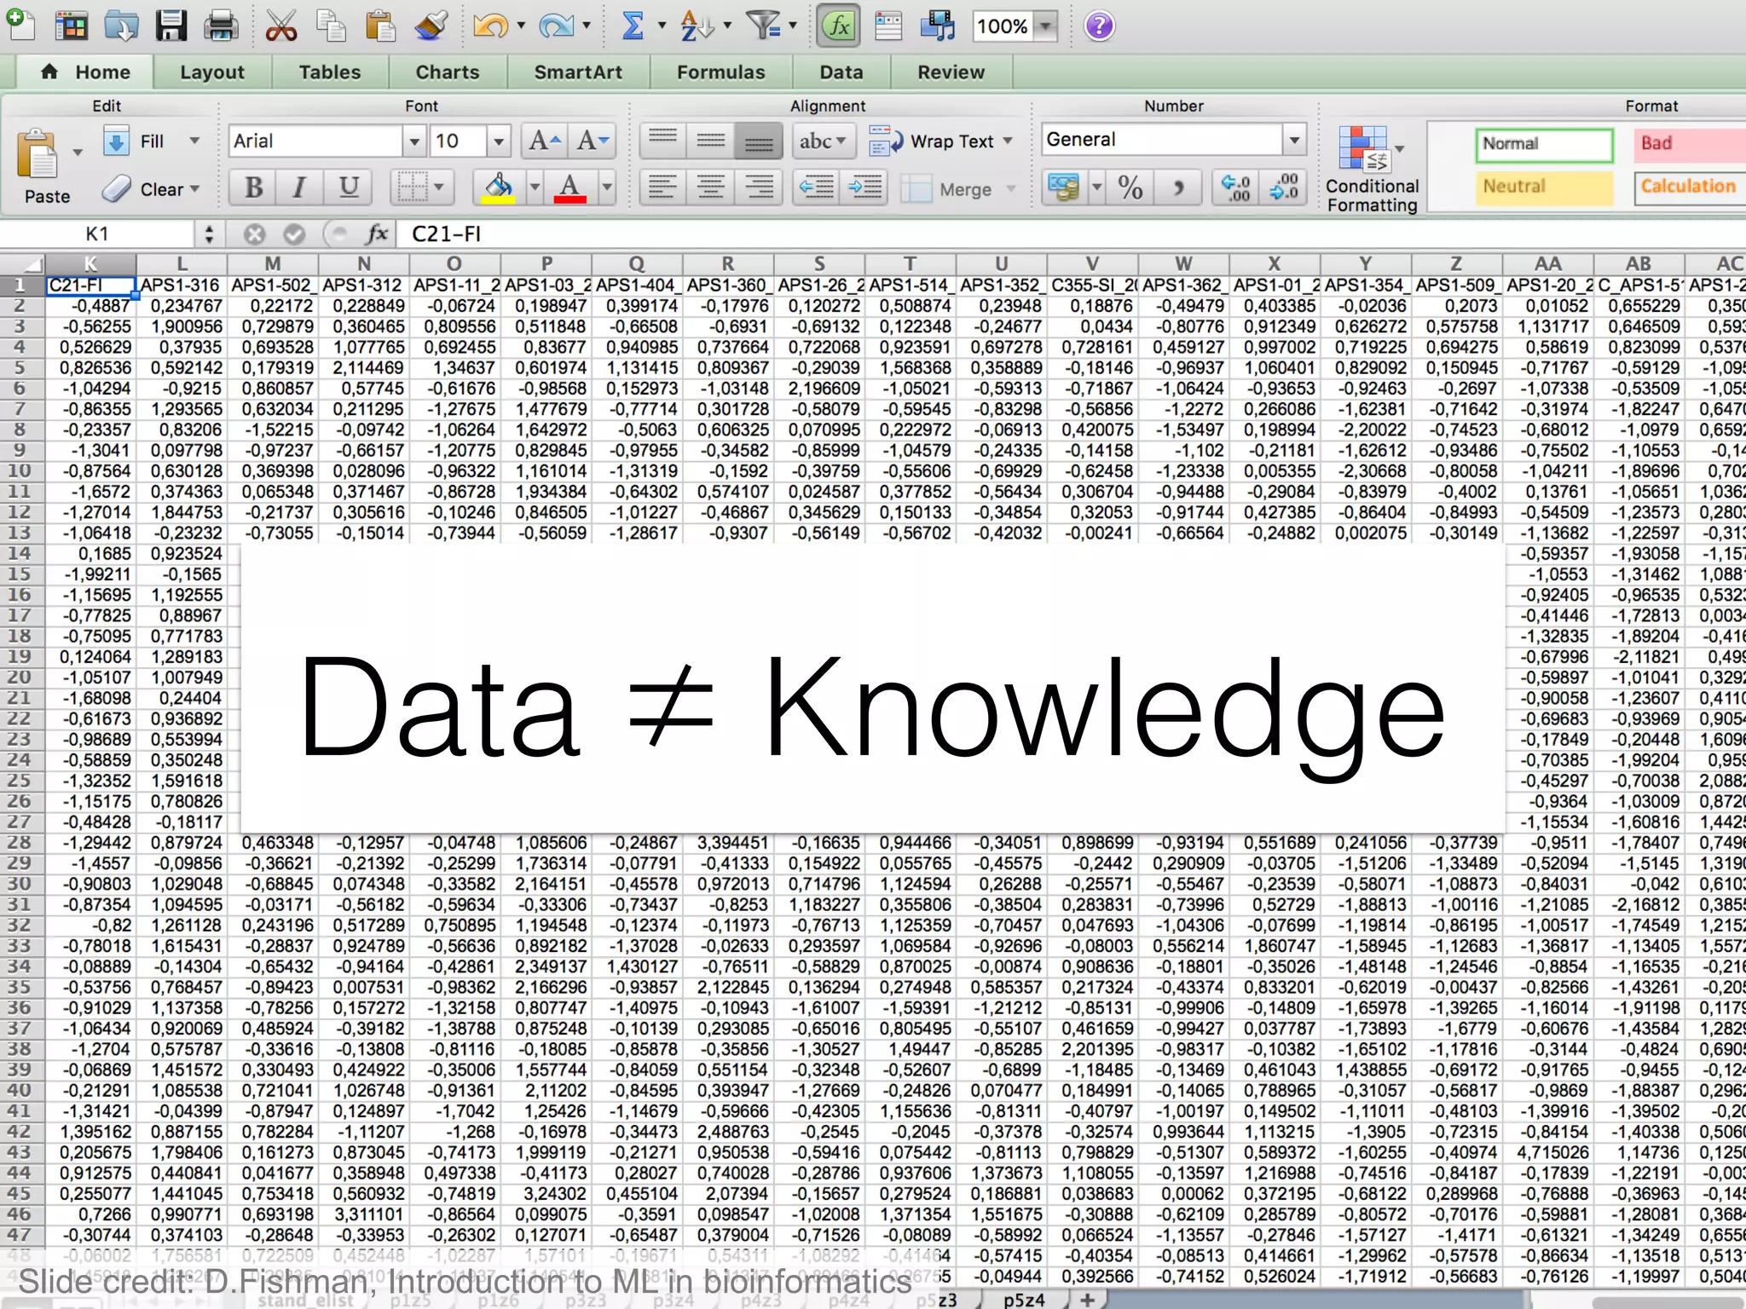1746x1309 pixels.
Task: Open the 100% zoom dropdown
Action: pyautogui.click(x=1046, y=26)
